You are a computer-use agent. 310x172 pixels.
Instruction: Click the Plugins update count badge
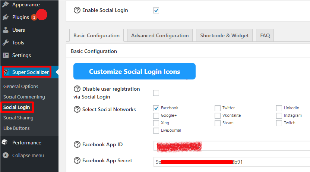[x=34, y=18]
